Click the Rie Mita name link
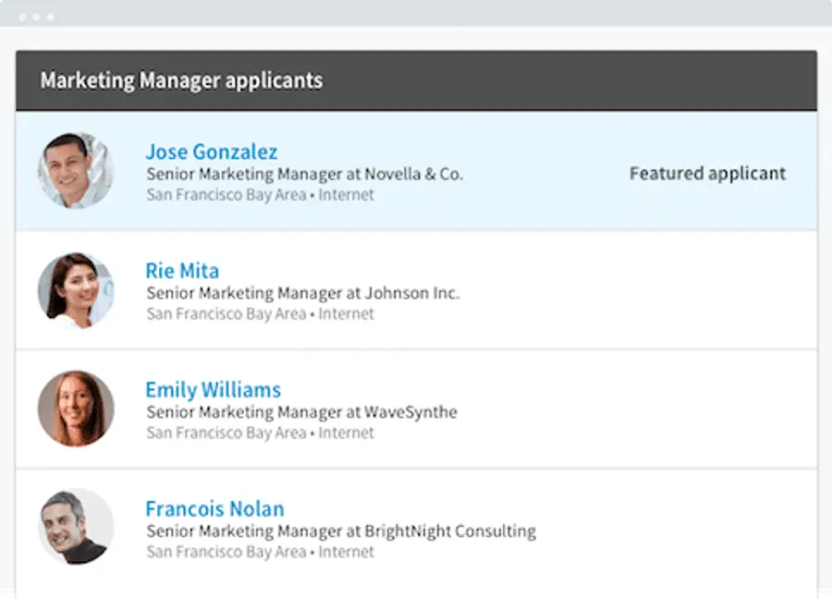 (x=182, y=271)
